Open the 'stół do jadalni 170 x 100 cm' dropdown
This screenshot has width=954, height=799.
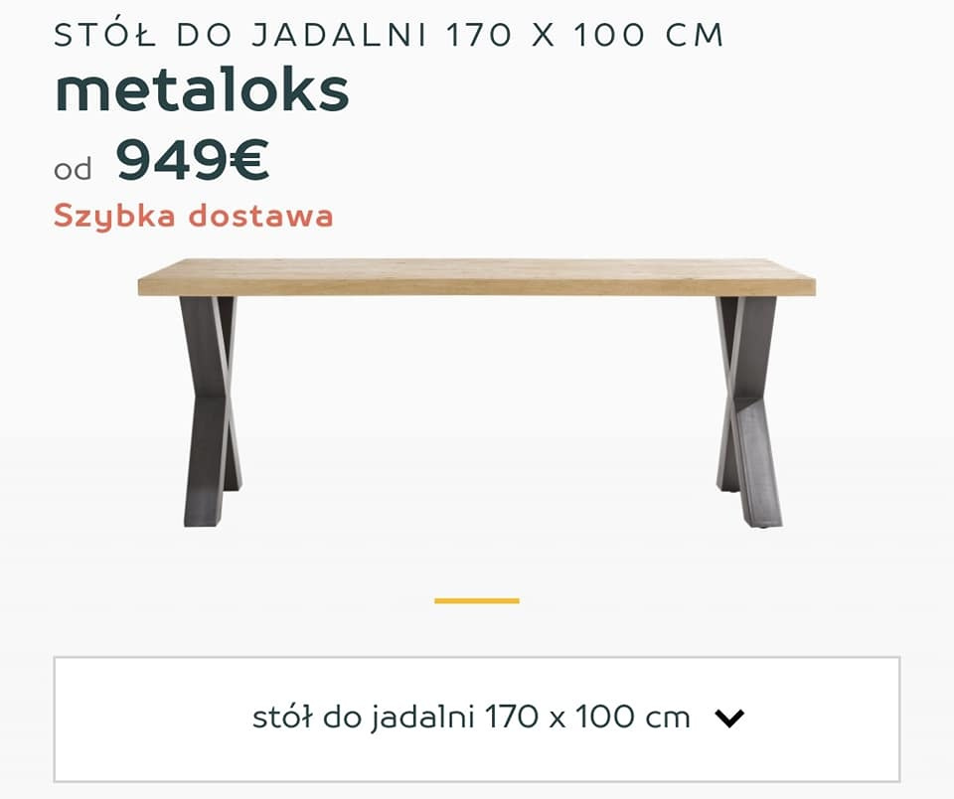tap(476, 719)
